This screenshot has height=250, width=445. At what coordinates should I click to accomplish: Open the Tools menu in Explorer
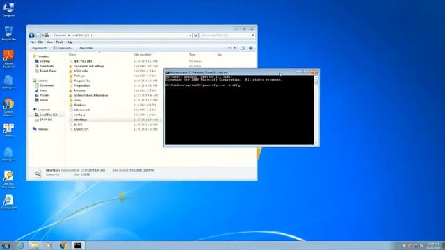pos(59,42)
